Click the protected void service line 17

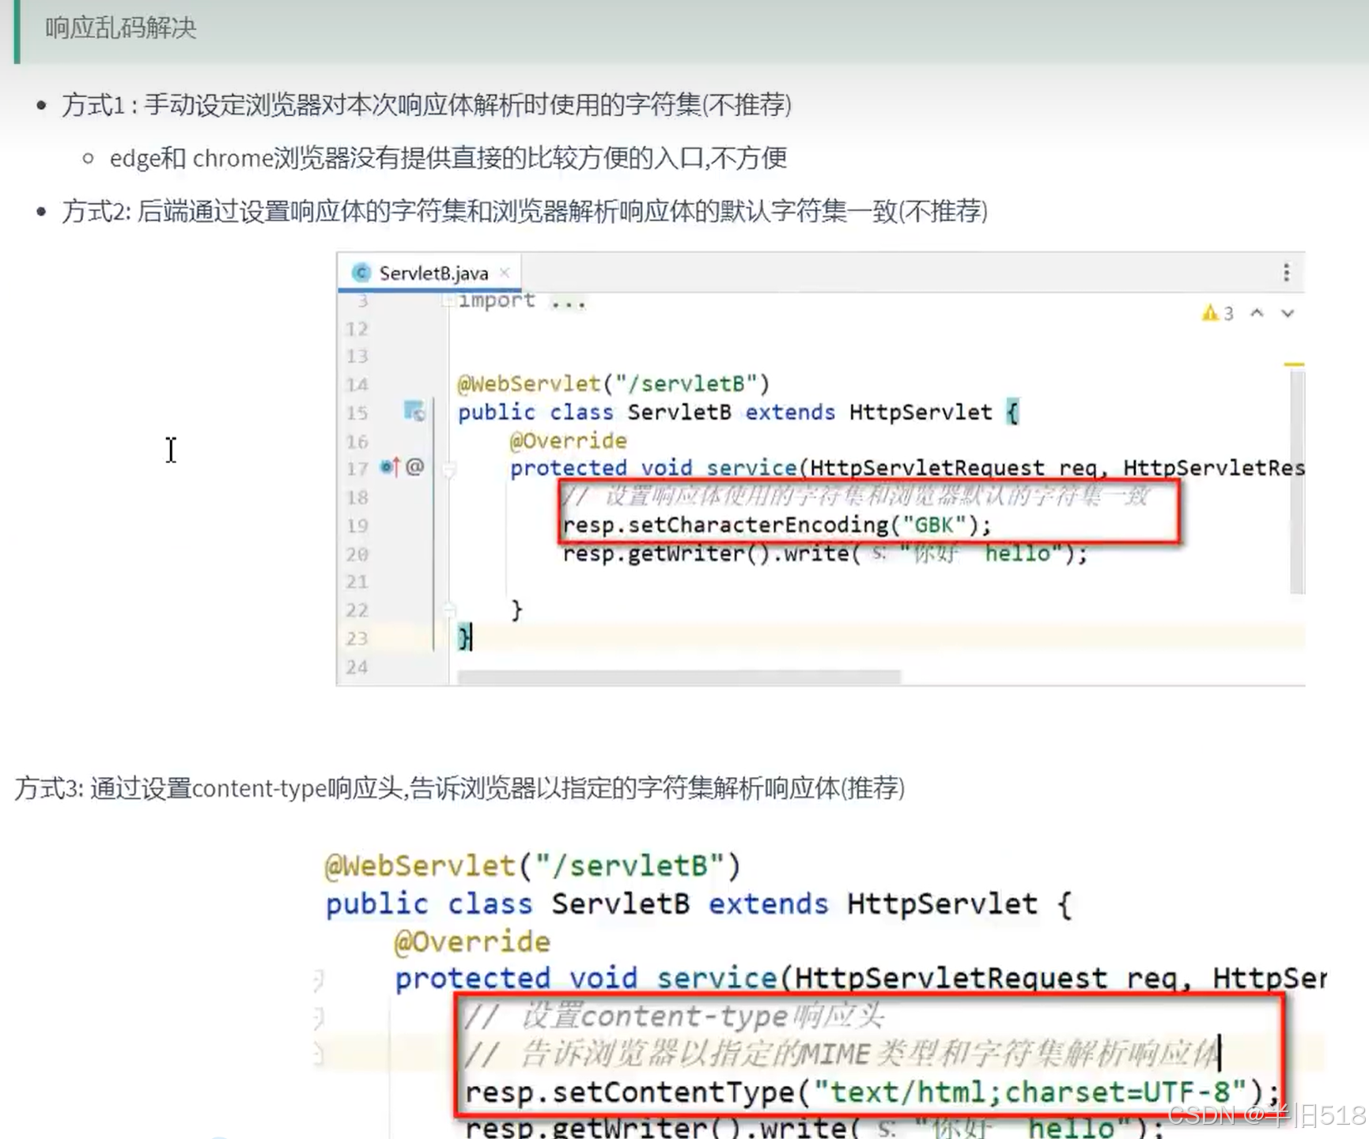click(x=907, y=467)
